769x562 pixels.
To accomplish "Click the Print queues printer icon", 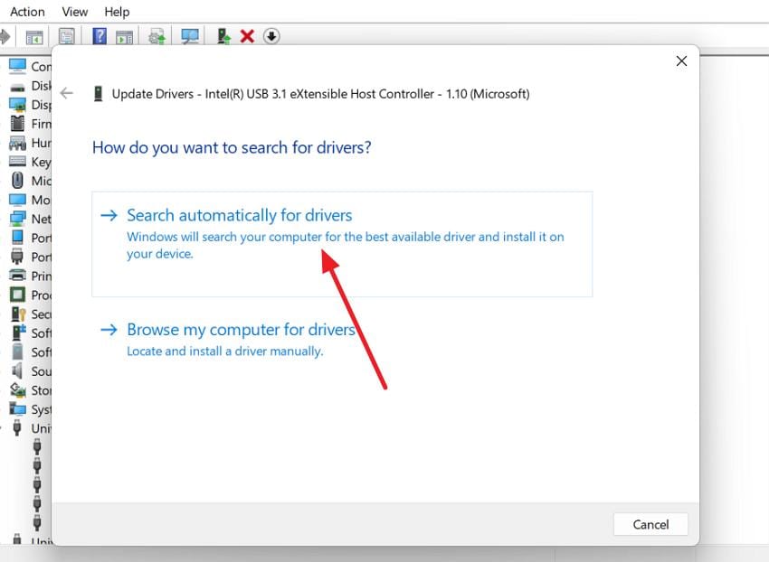I will click(x=18, y=275).
